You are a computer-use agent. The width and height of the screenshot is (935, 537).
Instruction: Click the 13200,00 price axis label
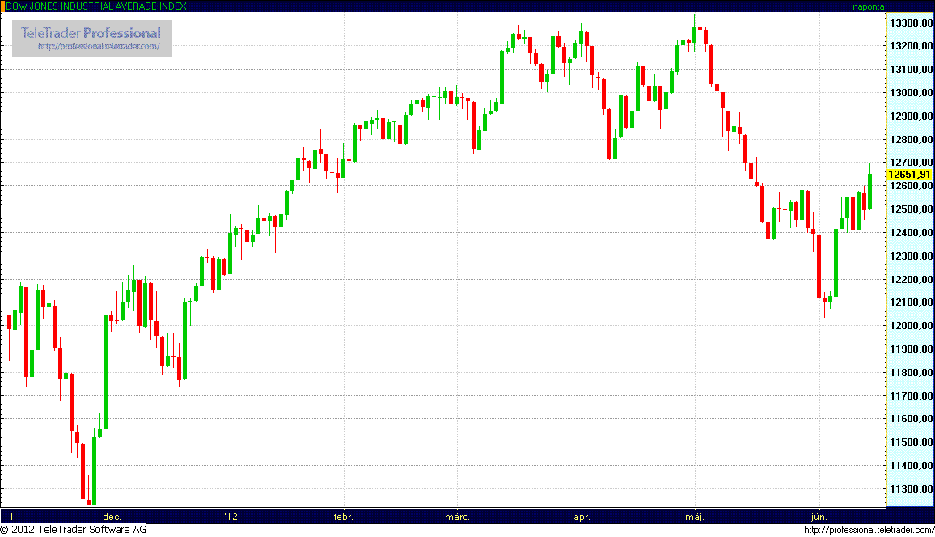(911, 46)
